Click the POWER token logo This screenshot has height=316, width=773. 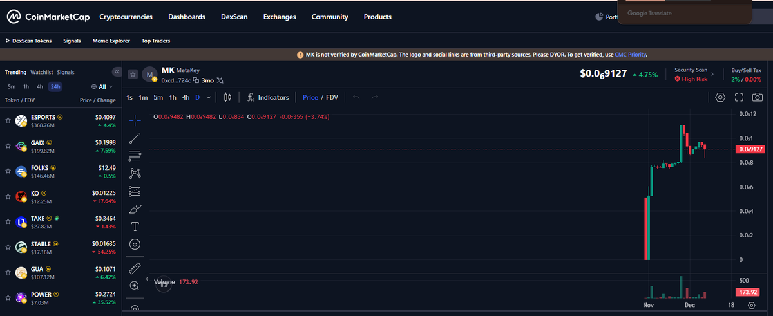pyautogui.click(x=21, y=298)
